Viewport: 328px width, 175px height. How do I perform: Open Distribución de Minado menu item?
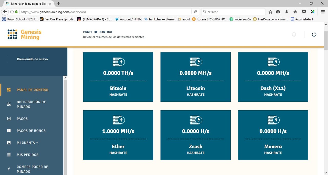31,104
